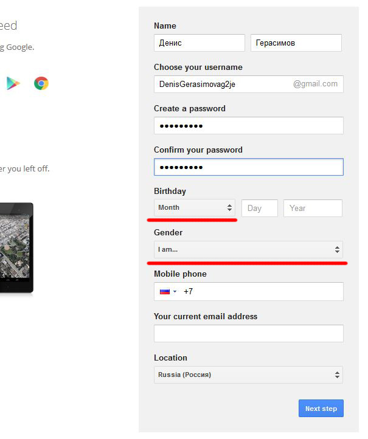This screenshot has height=439, width=368.
Task: Click the '@gmail.com' suffix text
Action: click(315, 84)
